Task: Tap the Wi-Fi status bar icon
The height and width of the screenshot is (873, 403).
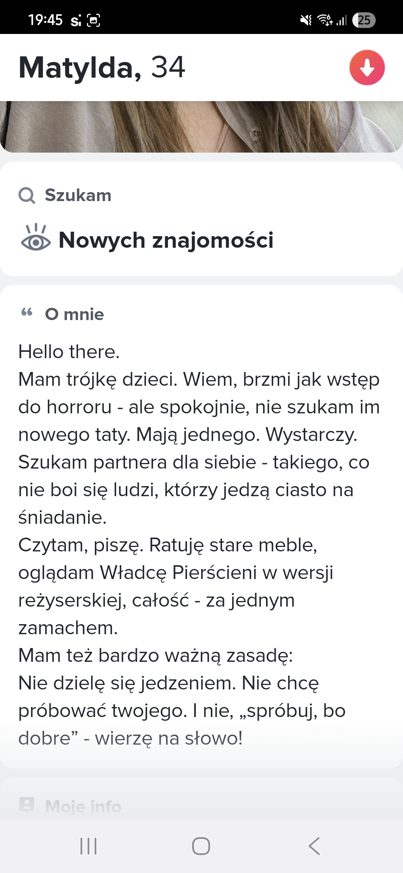Action: (325, 20)
